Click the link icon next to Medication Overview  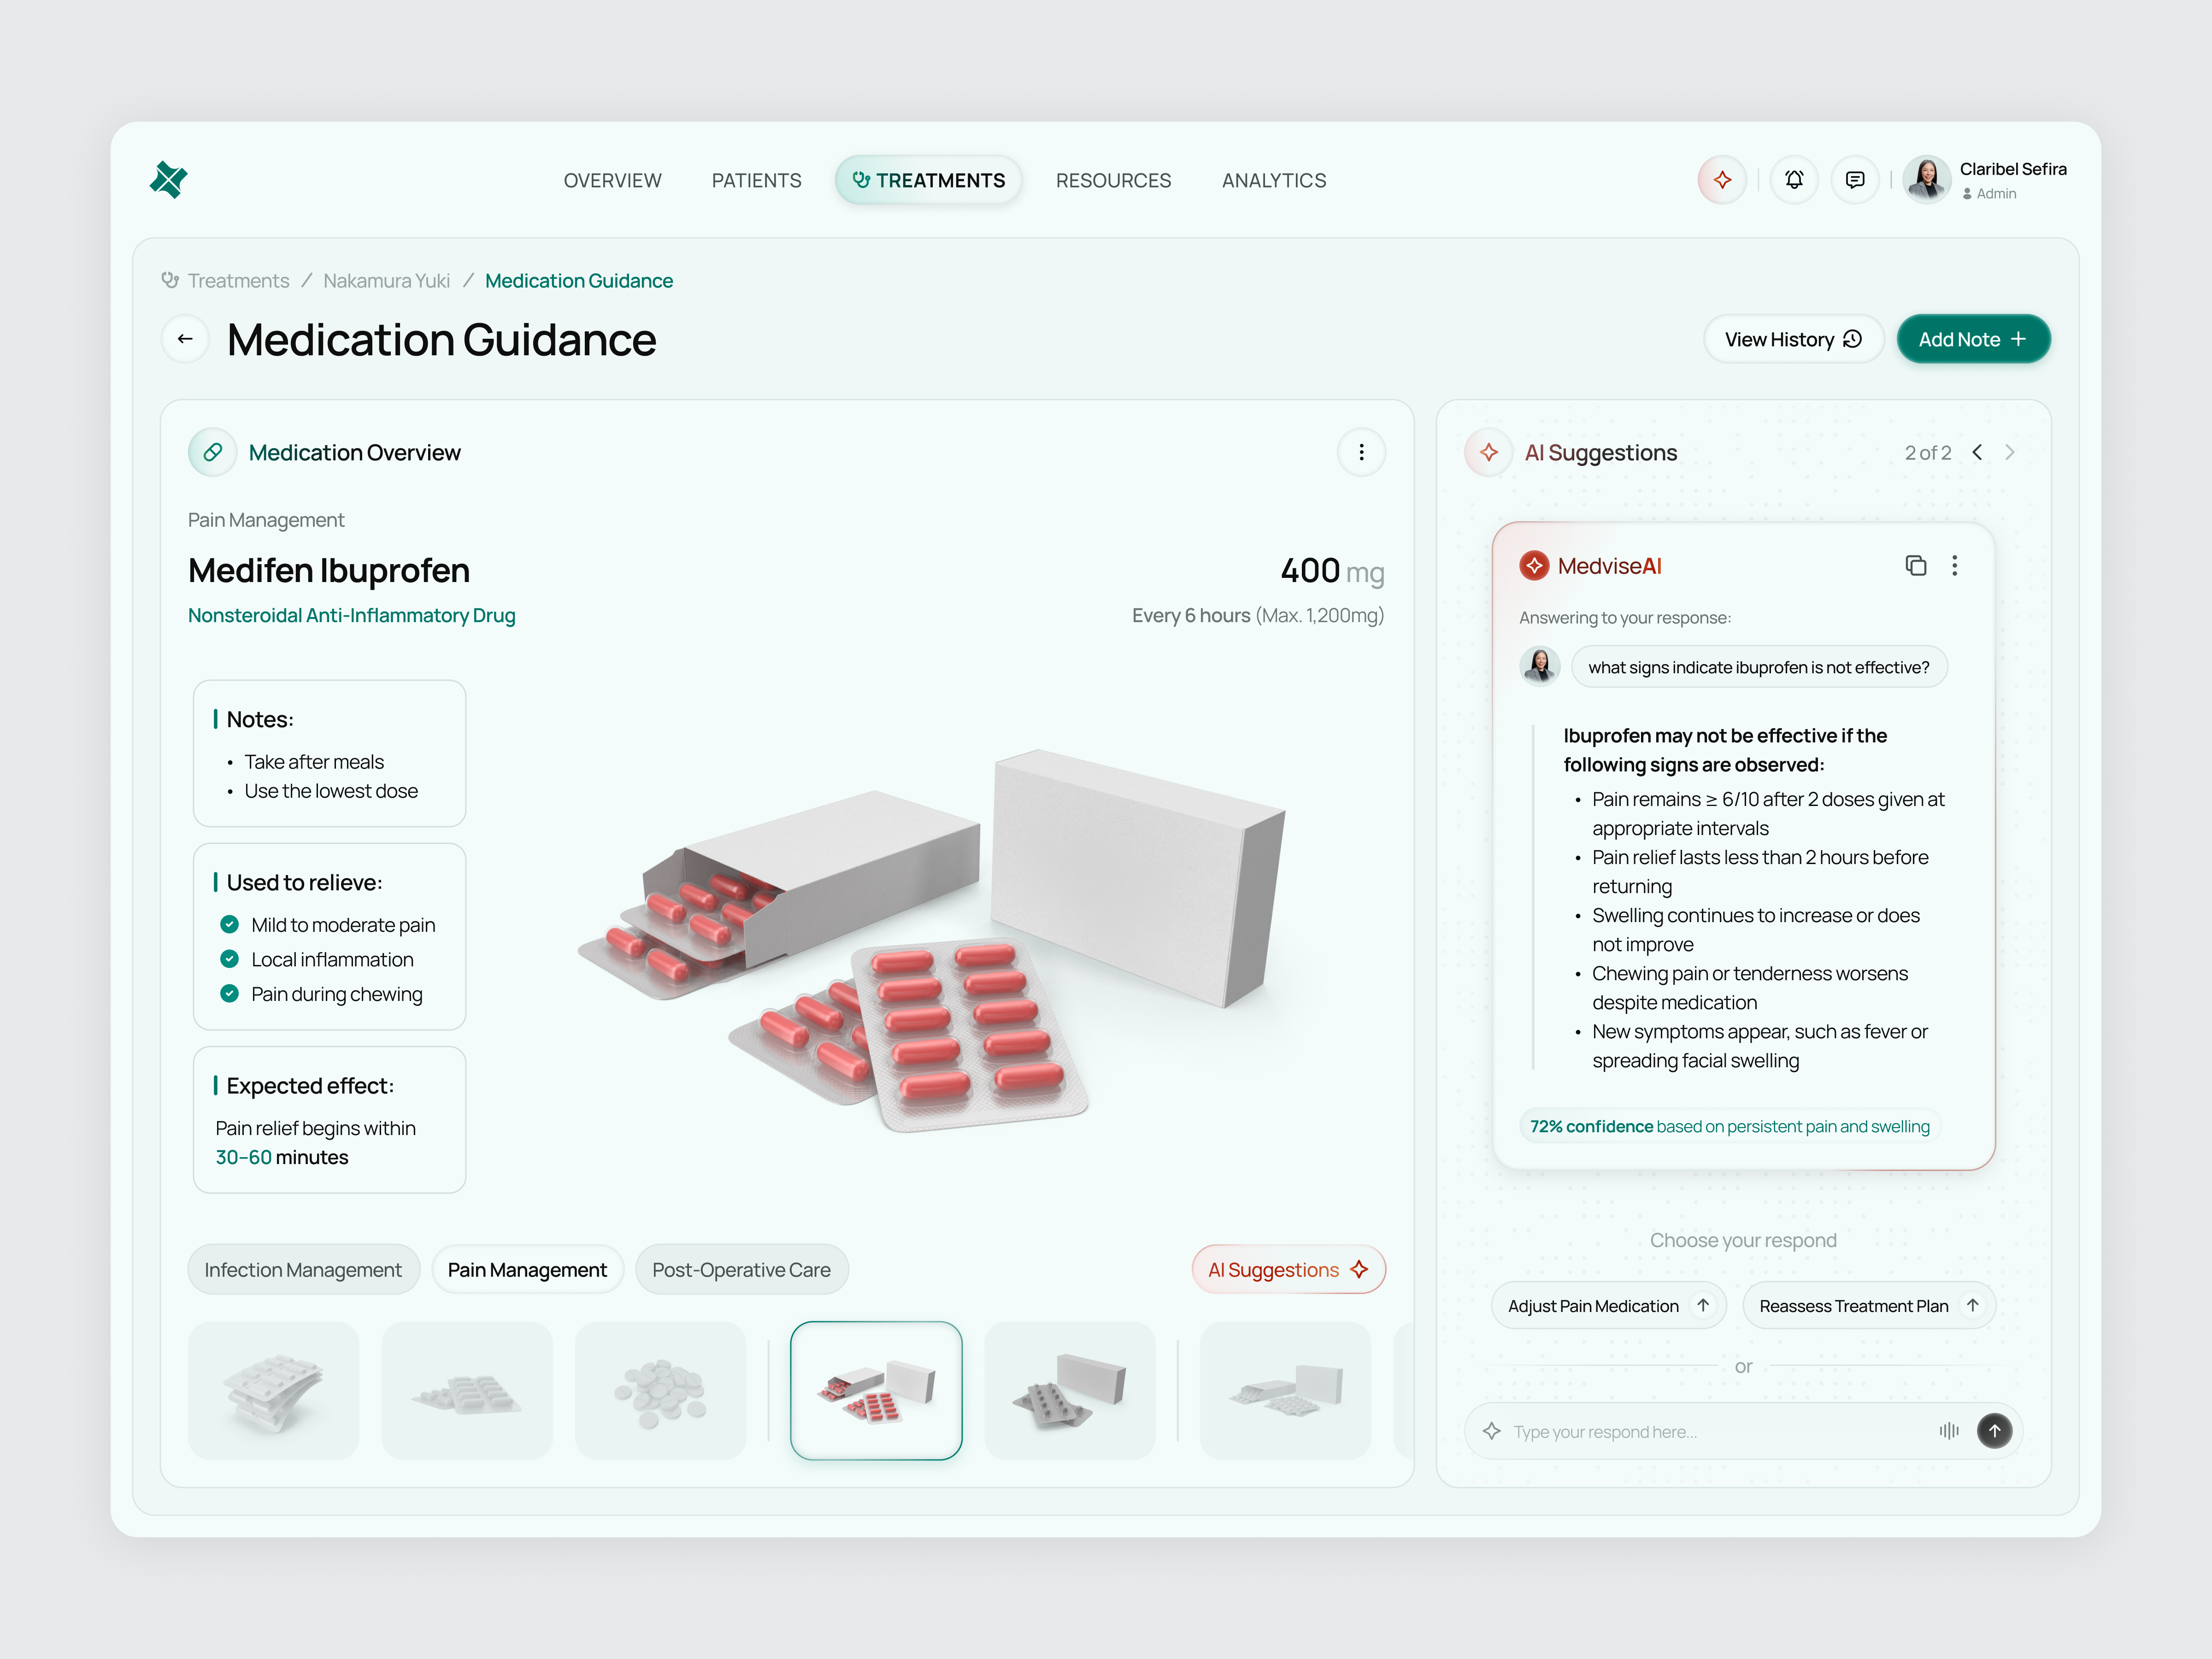211,452
